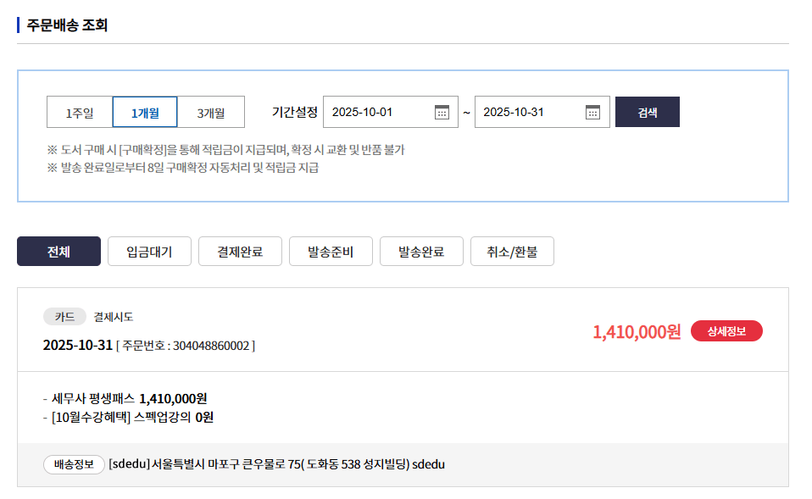Click the 스펙업강의 order item

tap(131, 417)
